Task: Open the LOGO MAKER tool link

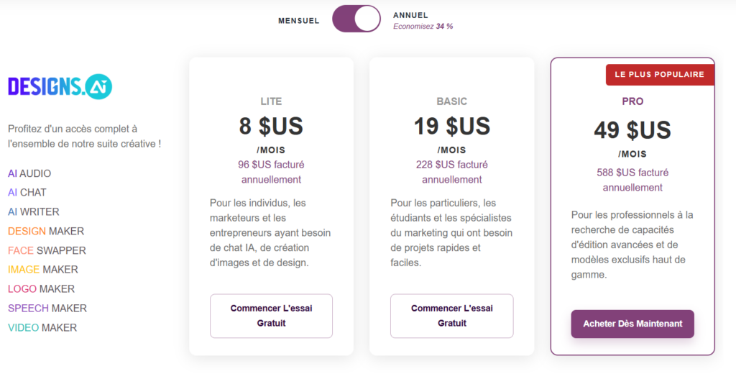Action: (41, 289)
